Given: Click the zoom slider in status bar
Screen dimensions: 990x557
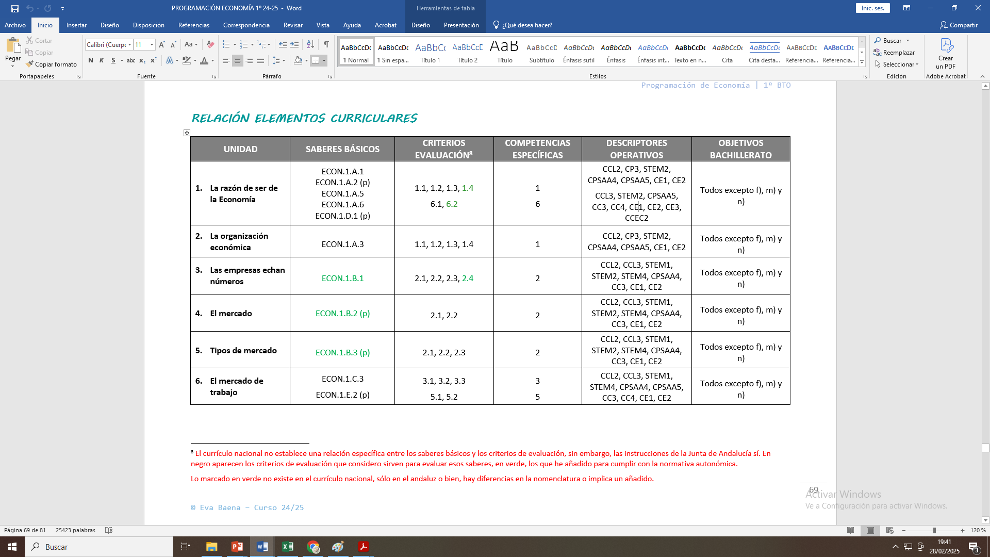Looking at the screenshot, I should tap(934, 531).
